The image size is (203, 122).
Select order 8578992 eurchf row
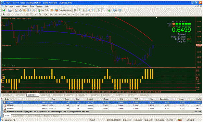point(102,102)
